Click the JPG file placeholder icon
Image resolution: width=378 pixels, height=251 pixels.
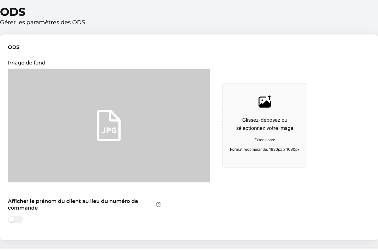click(109, 125)
